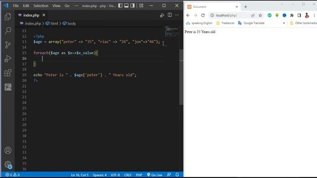
Task: Open the extension icon below Extensions in the activity bar
Action: [x=8, y=87]
